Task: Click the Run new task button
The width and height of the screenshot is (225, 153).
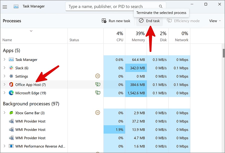Action: [116, 21]
